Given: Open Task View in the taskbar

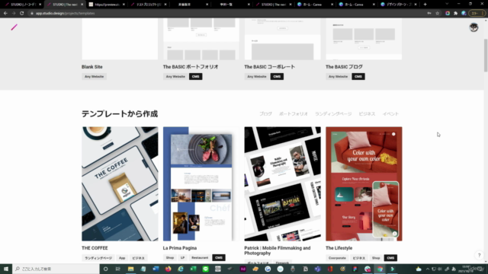Looking at the screenshot, I should 118,269.
